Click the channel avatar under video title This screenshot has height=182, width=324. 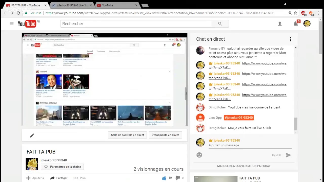(x=32, y=164)
